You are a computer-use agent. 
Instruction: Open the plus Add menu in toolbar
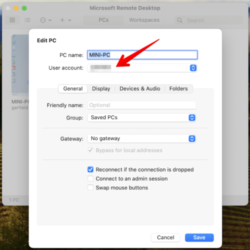[65, 20]
